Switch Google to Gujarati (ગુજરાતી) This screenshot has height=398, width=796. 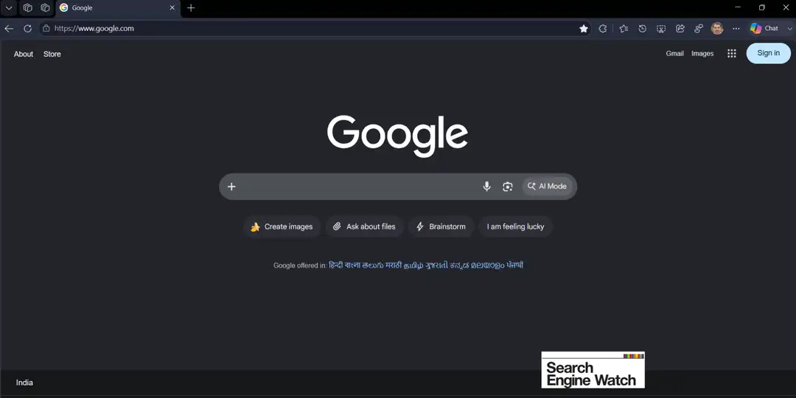(437, 265)
